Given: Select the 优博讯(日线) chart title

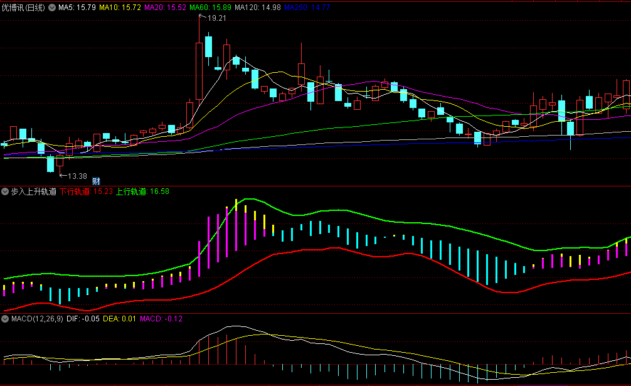Looking at the screenshot, I should pyautogui.click(x=23, y=8).
